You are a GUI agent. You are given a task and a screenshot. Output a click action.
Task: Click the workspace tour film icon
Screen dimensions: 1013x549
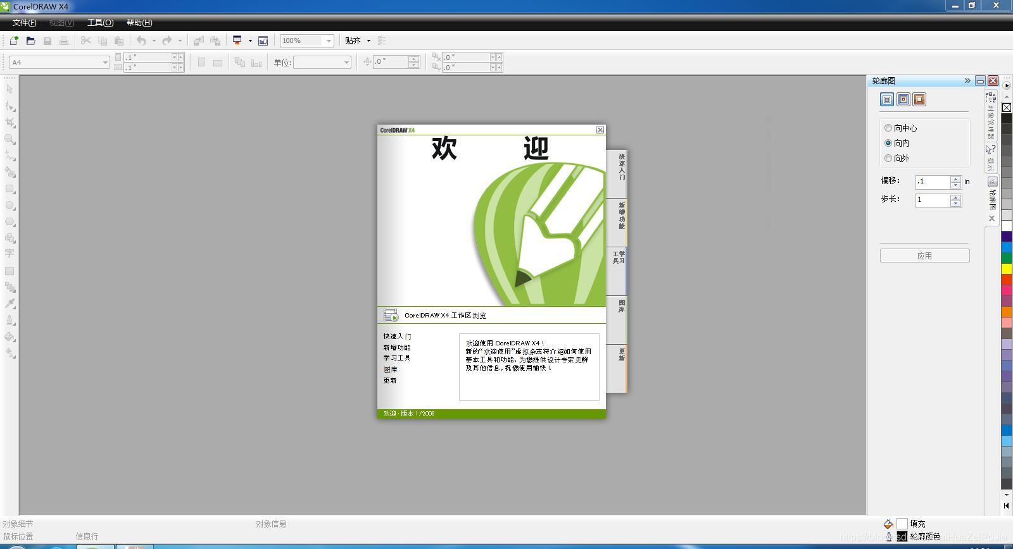coord(391,315)
